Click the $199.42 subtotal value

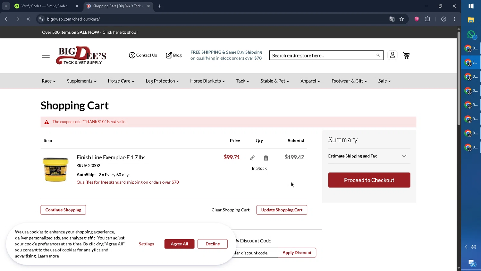[294, 157]
